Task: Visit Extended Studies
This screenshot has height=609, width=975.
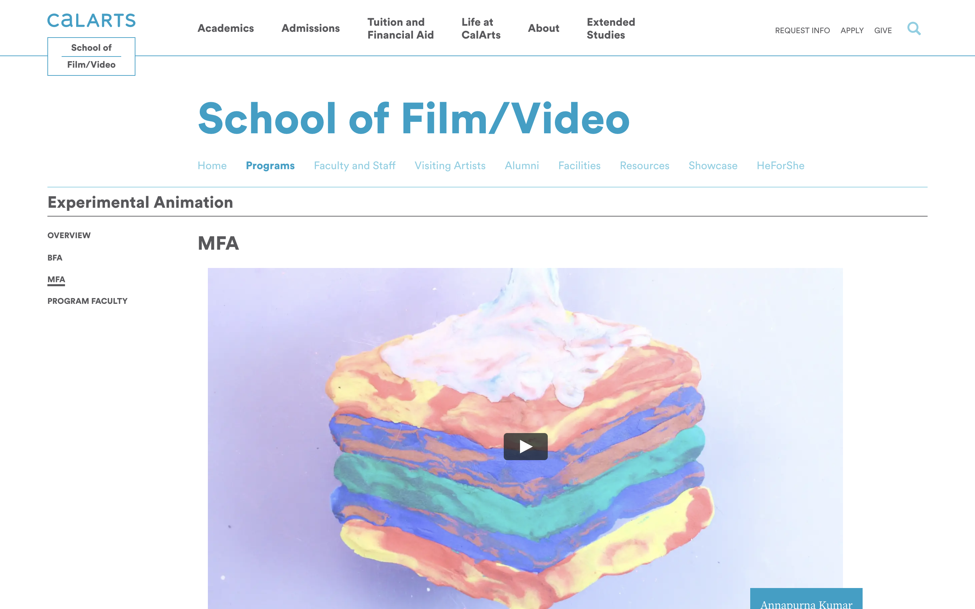Action: (611, 28)
